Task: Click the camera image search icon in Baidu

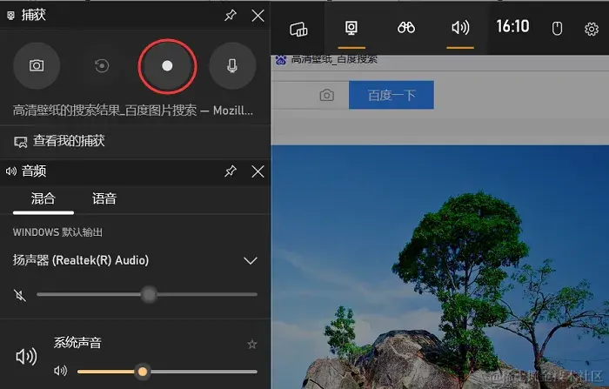Action: tap(326, 95)
